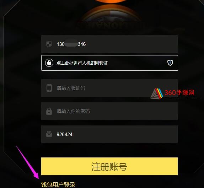
Task: Click the colorful triangle 360 watermark logo
Action: [157, 94]
